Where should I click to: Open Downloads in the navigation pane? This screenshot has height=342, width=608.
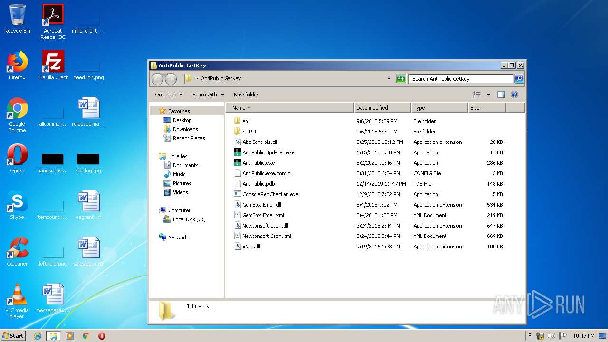pyautogui.click(x=185, y=129)
